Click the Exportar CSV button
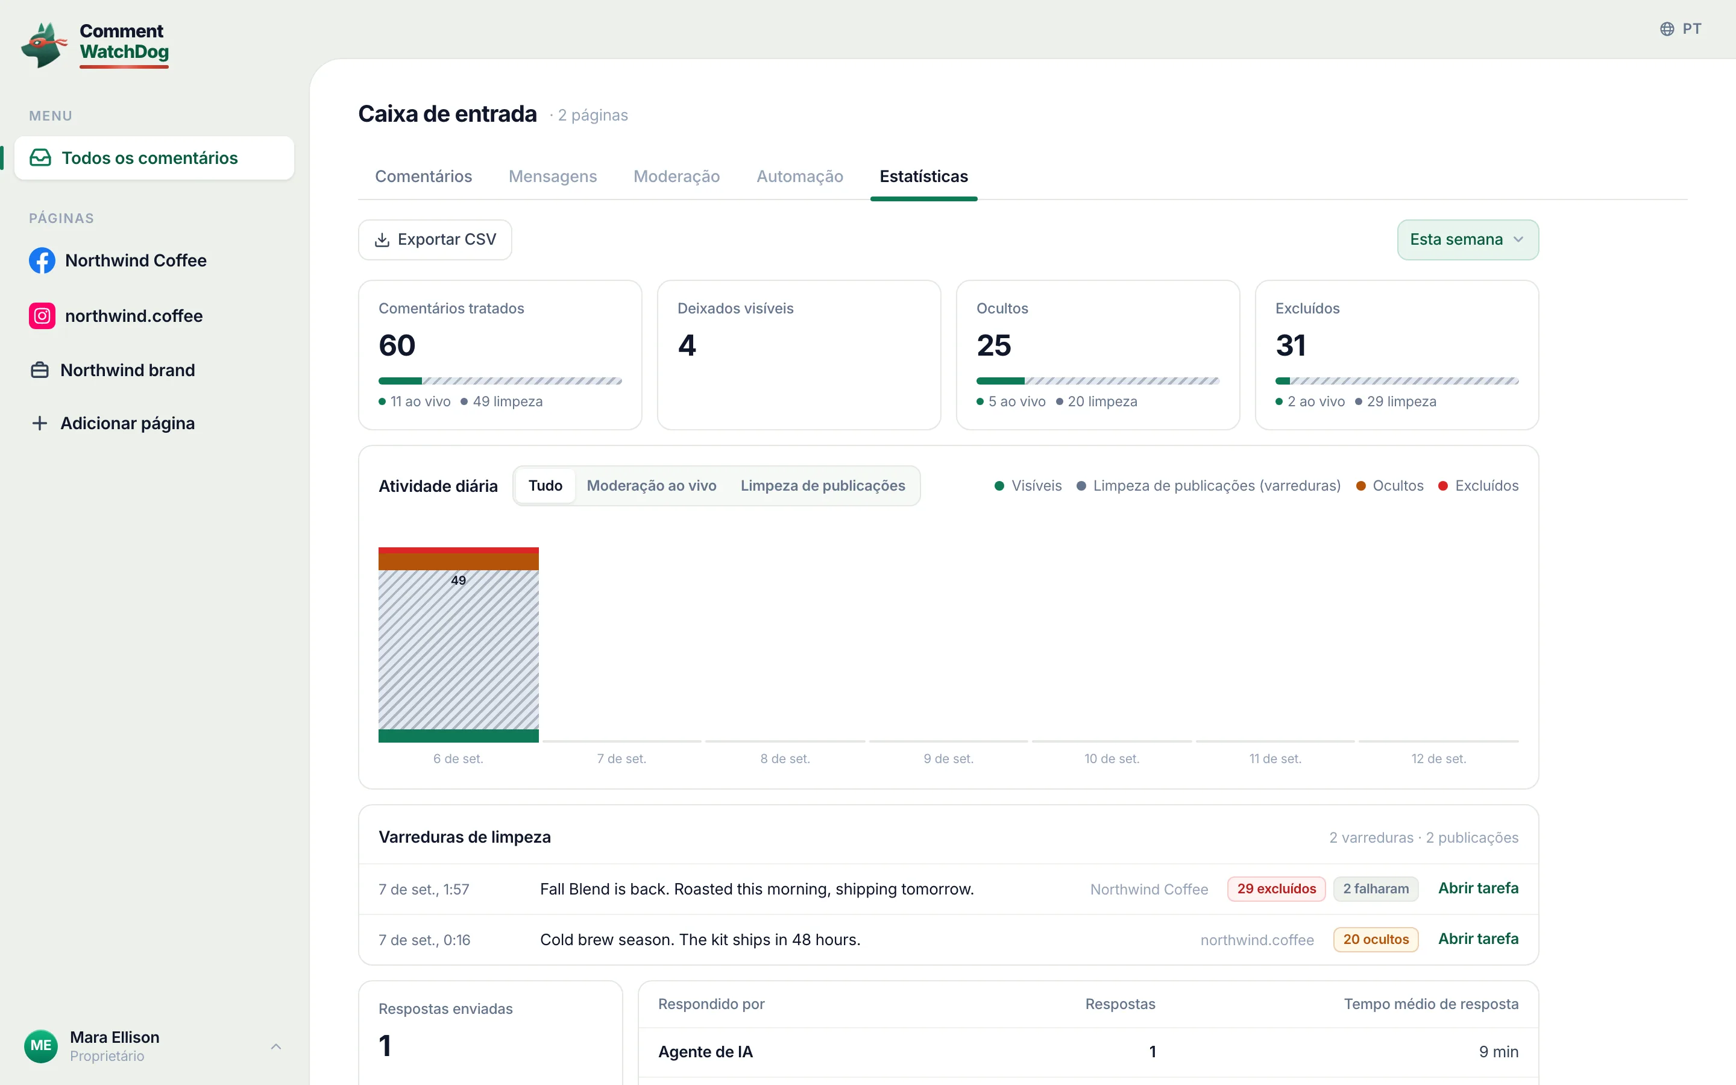1736x1085 pixels. [435, 240]
